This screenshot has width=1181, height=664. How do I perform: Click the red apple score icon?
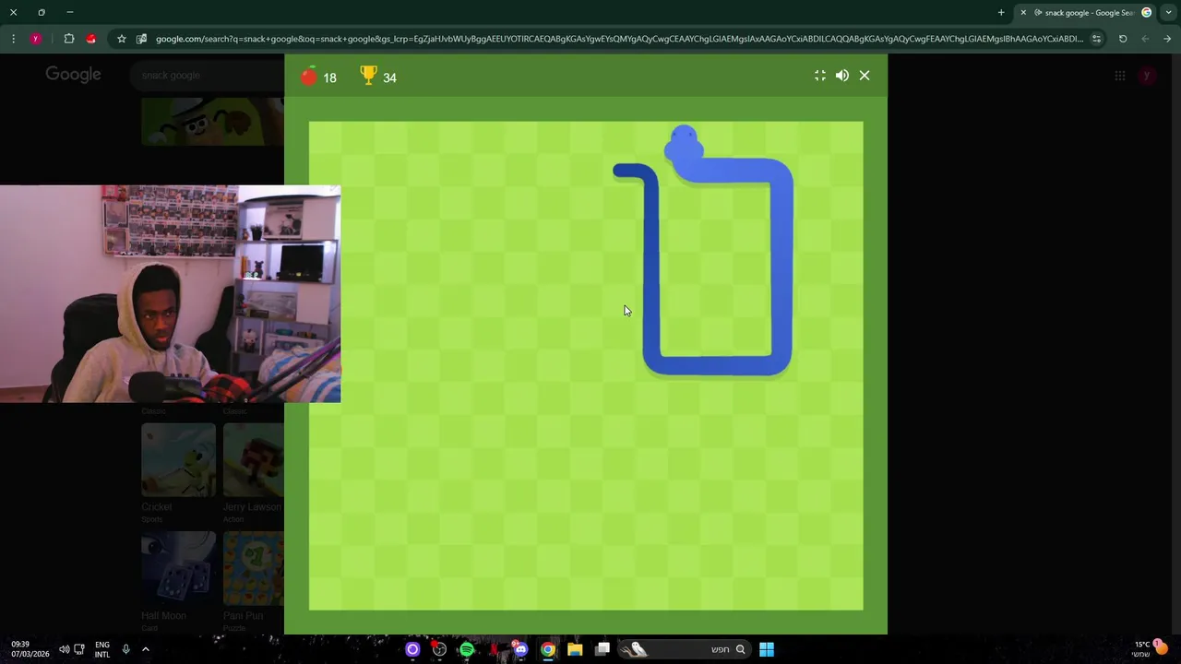pos(309,76)
